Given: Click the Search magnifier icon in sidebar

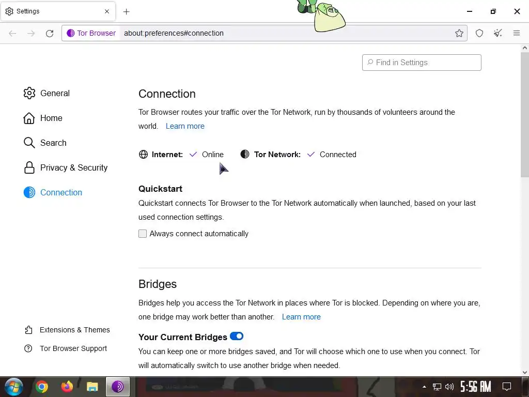Looking at the screenshot, I should tap(29, 143).
